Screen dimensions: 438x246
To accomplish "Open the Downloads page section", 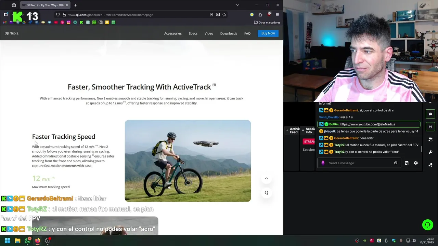I will (229, 33).
